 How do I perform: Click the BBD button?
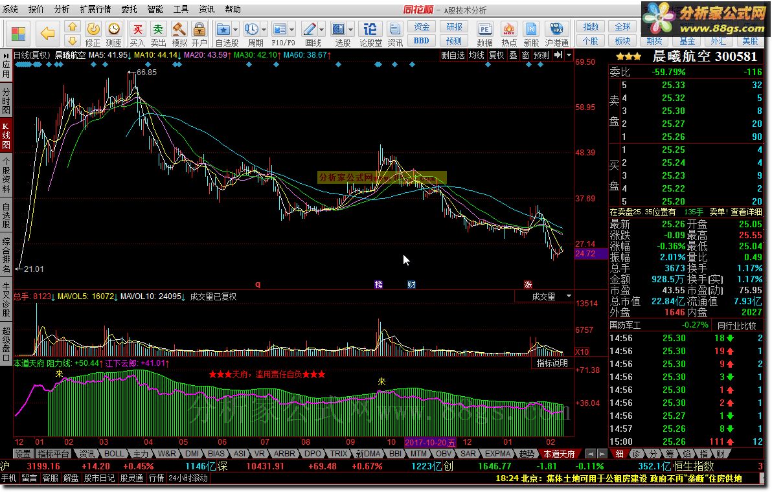point(422,40)
